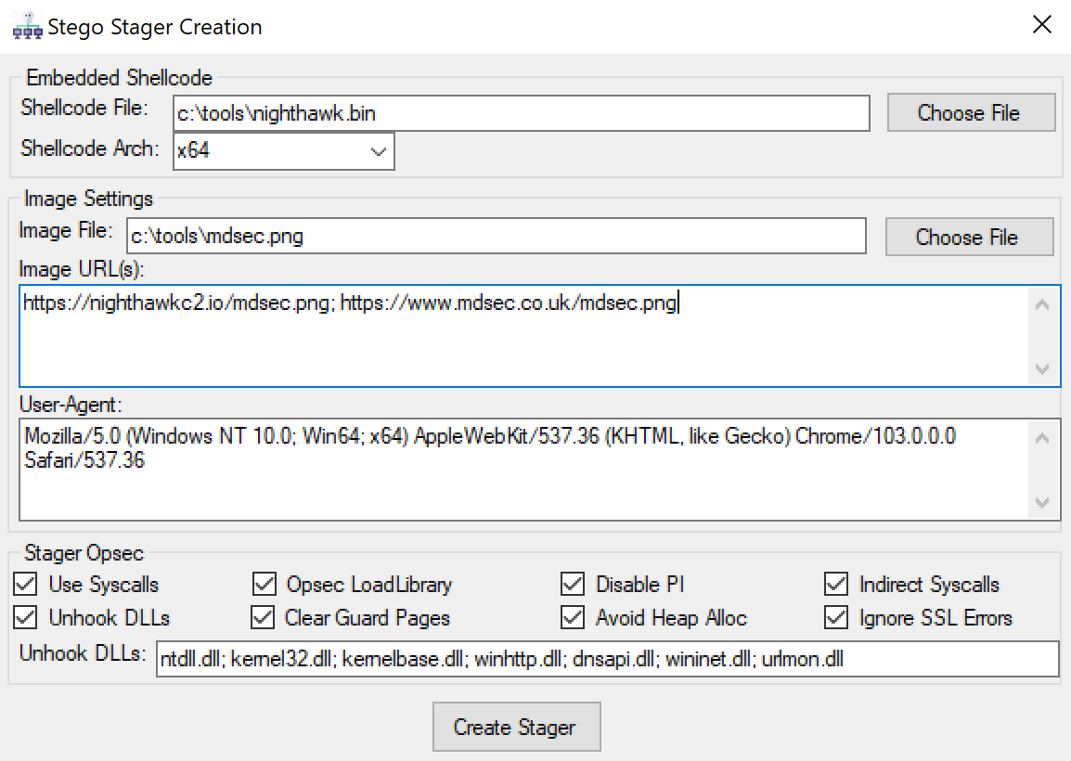Toggle Clear Guard Pages checkbox
1071x761 pixels.
(x=265, y=618)
